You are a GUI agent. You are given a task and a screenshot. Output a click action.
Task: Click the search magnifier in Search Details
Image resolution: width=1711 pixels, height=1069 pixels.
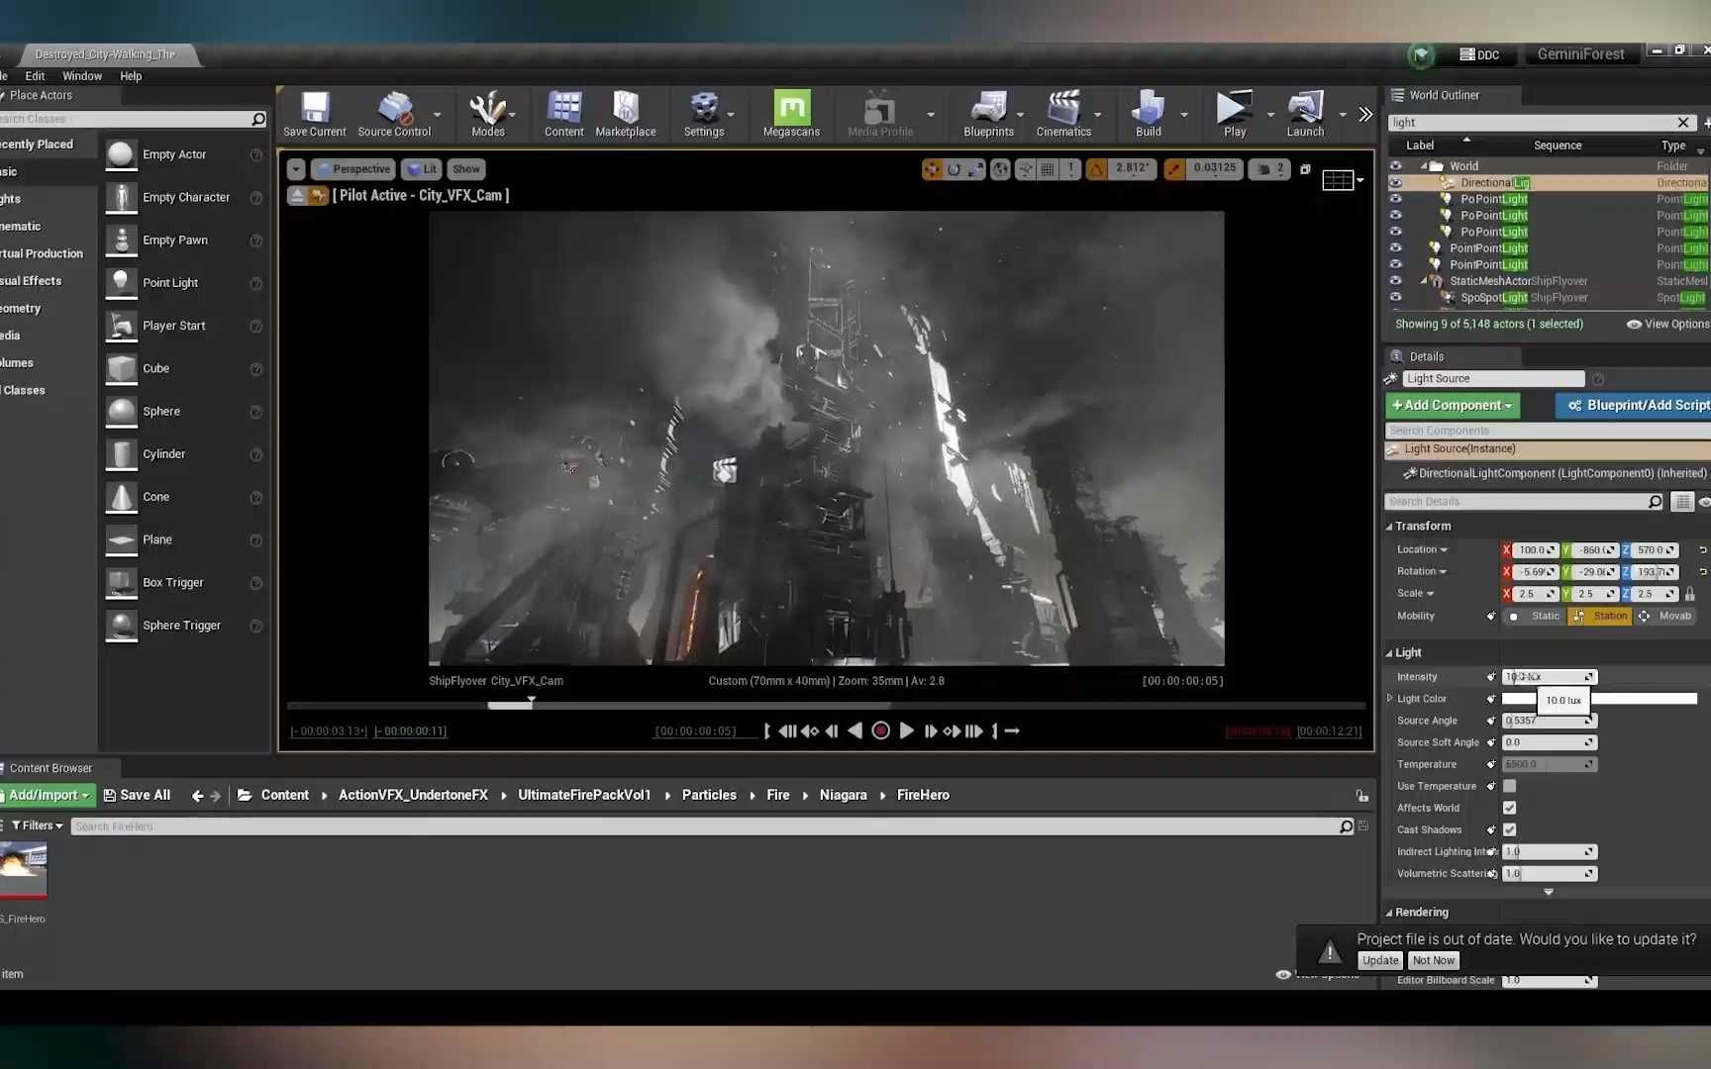pyautogui.click(x=1655, y=502)
